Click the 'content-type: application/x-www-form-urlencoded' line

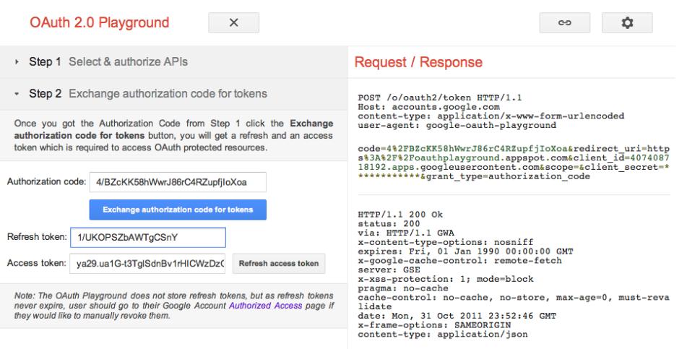point(491,116)
